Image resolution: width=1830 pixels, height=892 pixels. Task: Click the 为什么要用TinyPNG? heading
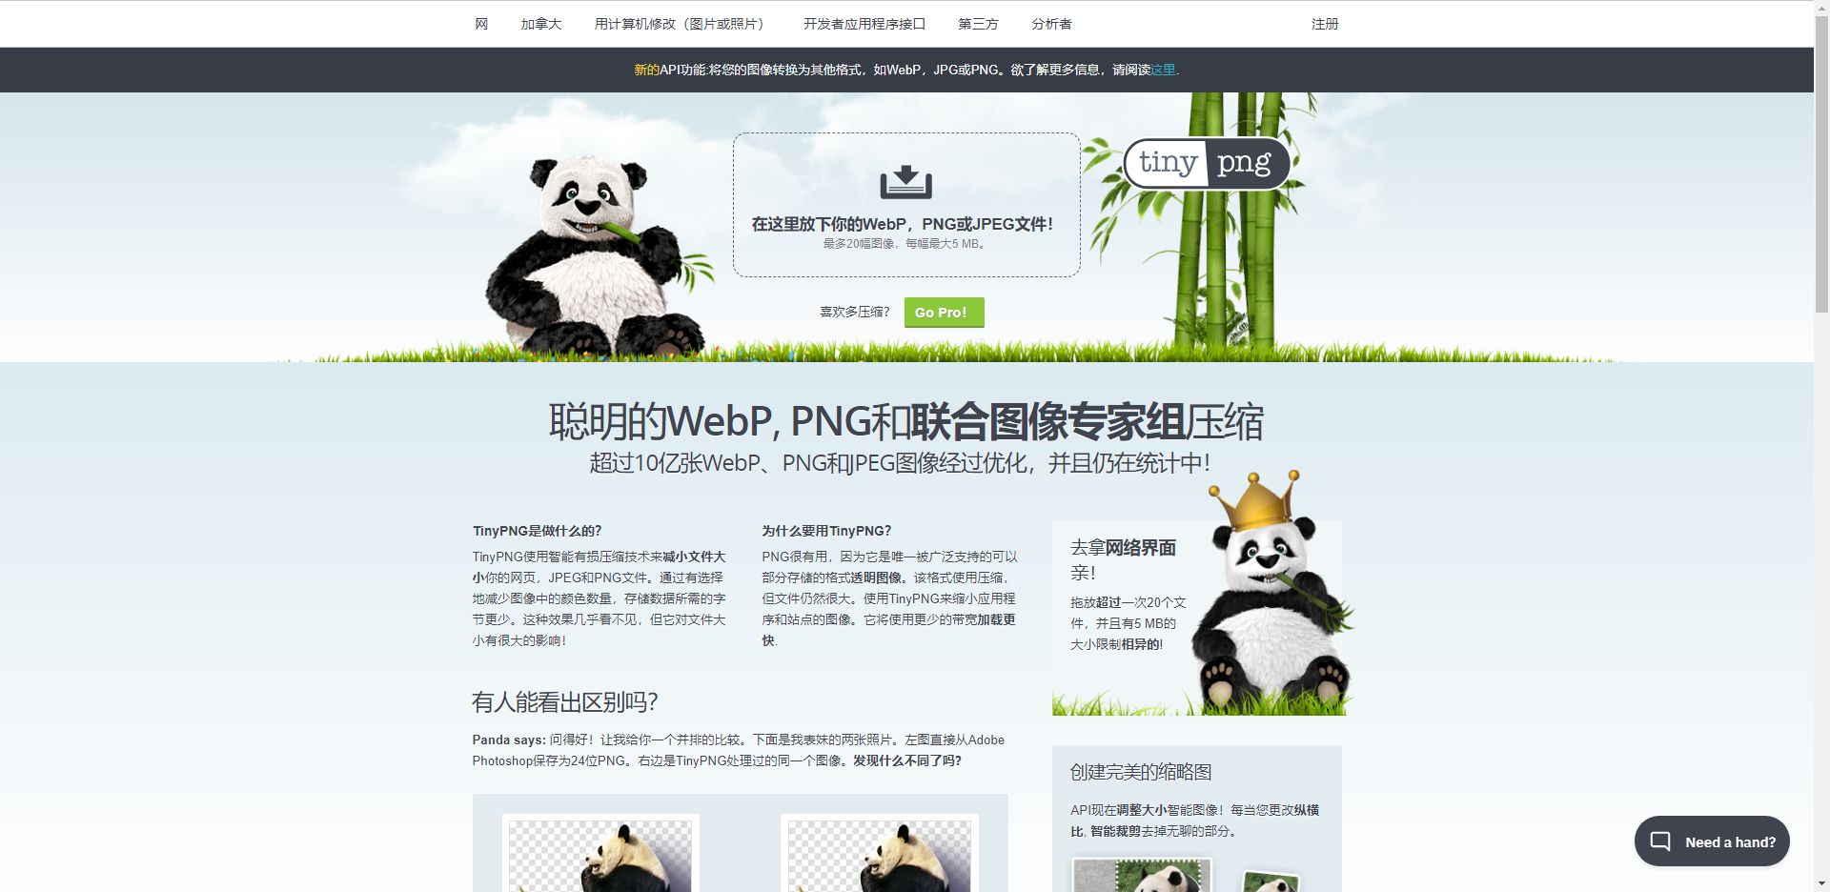click(826, 531)
